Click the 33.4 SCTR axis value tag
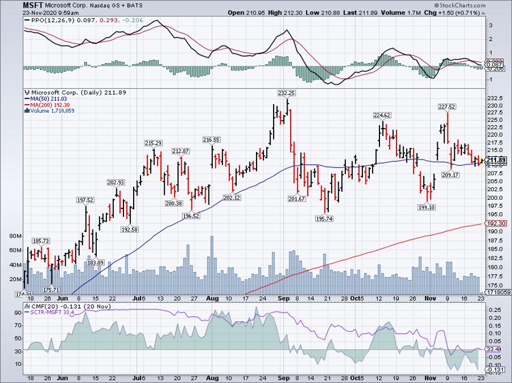Image resolution: width=512 pixels, height=383 pixels. (x=493, y=349)
